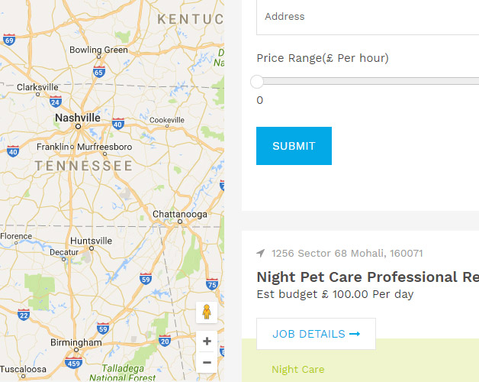Zoom in on the map

206,342
